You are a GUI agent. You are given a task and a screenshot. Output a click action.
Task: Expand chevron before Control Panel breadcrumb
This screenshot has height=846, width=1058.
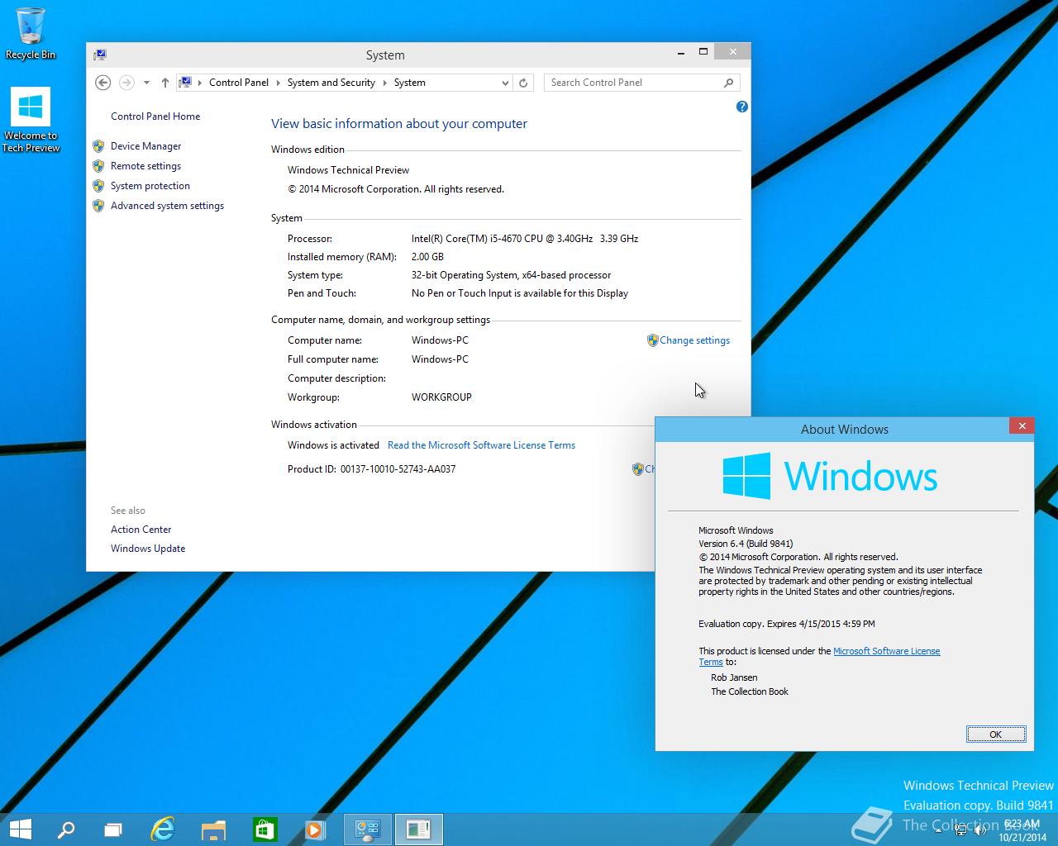(200, 83)
